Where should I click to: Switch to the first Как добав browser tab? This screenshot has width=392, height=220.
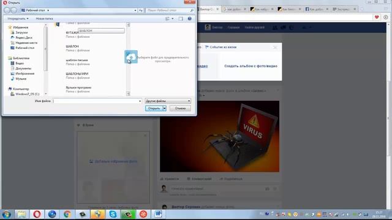[234, 9]
